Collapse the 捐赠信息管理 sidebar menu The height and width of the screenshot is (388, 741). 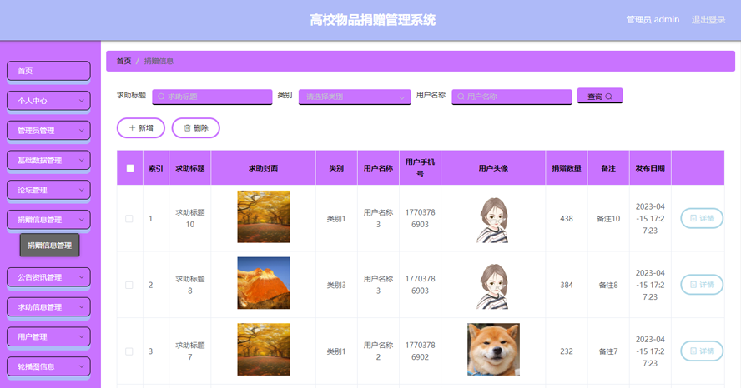click(48, 220)
